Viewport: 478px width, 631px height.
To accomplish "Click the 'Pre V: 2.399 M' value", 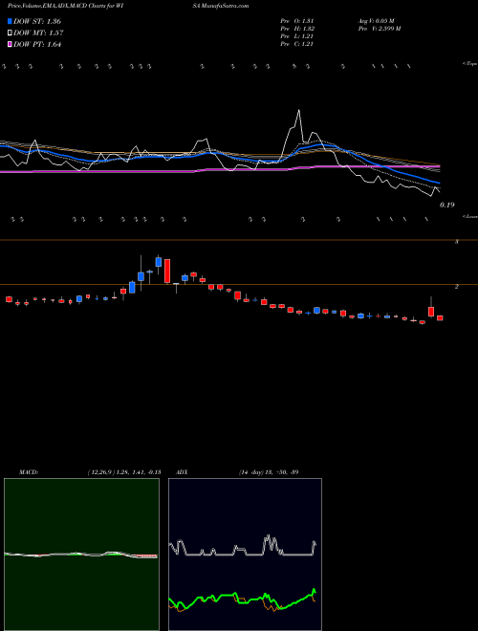I will (379, 29).
